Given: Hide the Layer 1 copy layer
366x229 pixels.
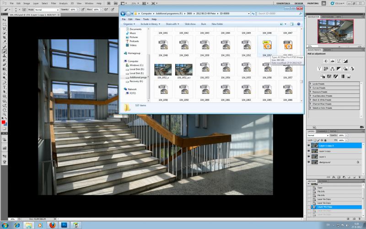Looking at the screenshot, I should [308, 151].
